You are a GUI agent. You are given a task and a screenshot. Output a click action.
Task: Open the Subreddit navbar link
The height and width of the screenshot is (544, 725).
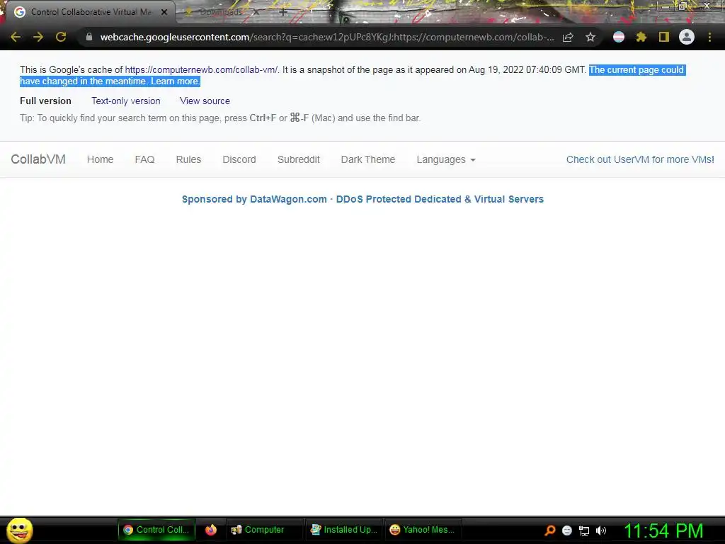pyautogui.click(x=299, y=159)
